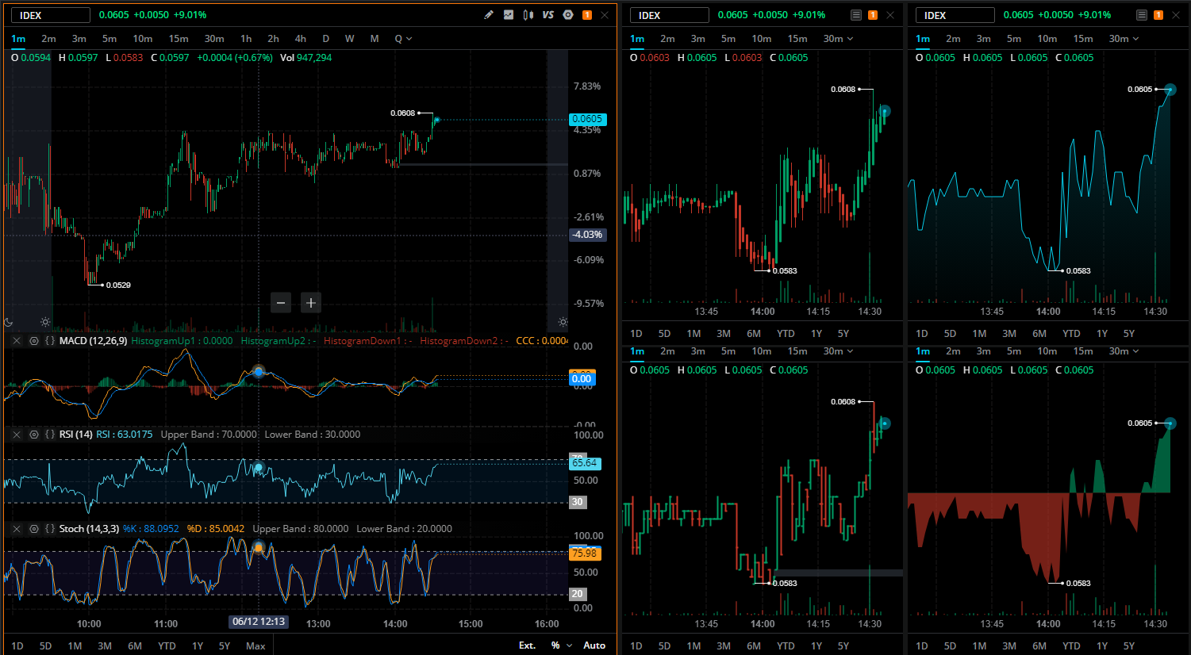Open MACD script braces icon
The image size is (1191, 655).
pyautogui.click(x=50, y=341)
